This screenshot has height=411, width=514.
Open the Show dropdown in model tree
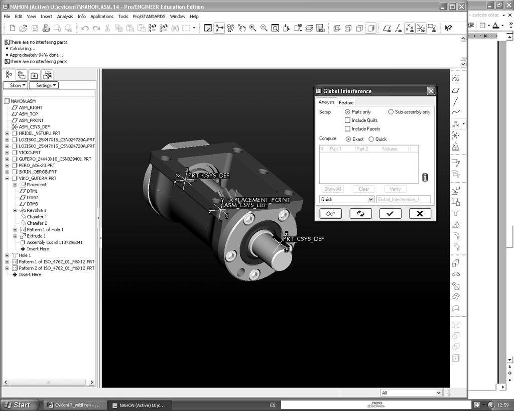pos(16,85)
